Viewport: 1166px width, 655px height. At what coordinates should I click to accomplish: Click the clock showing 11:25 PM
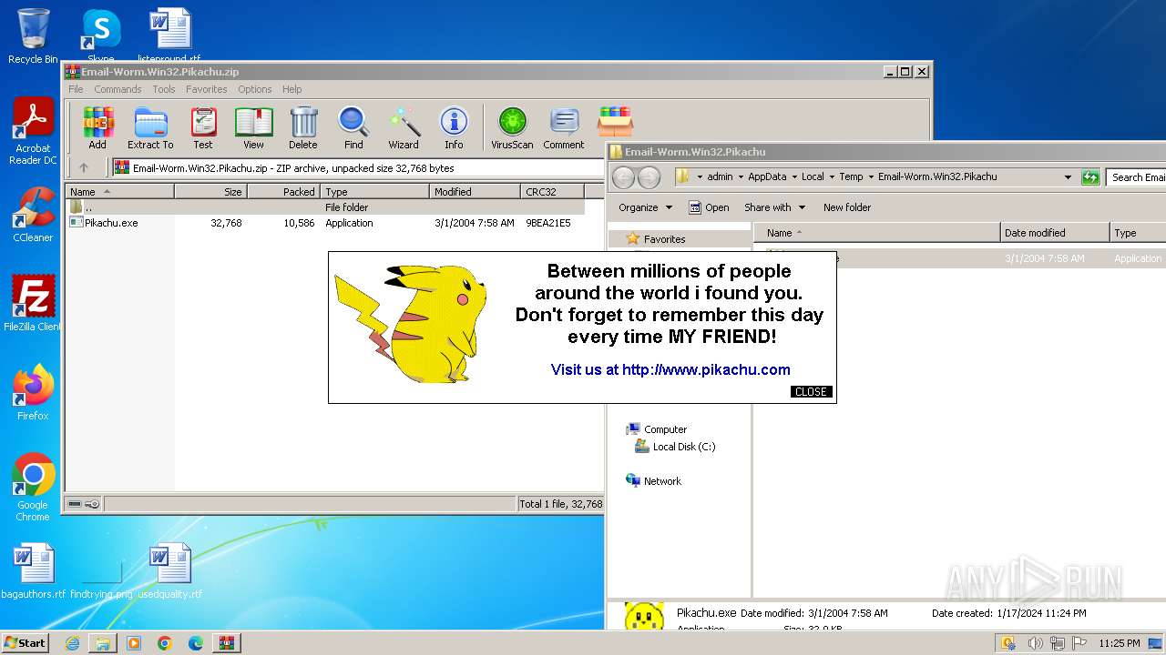pyautogui.click(x=1120, y=643)
